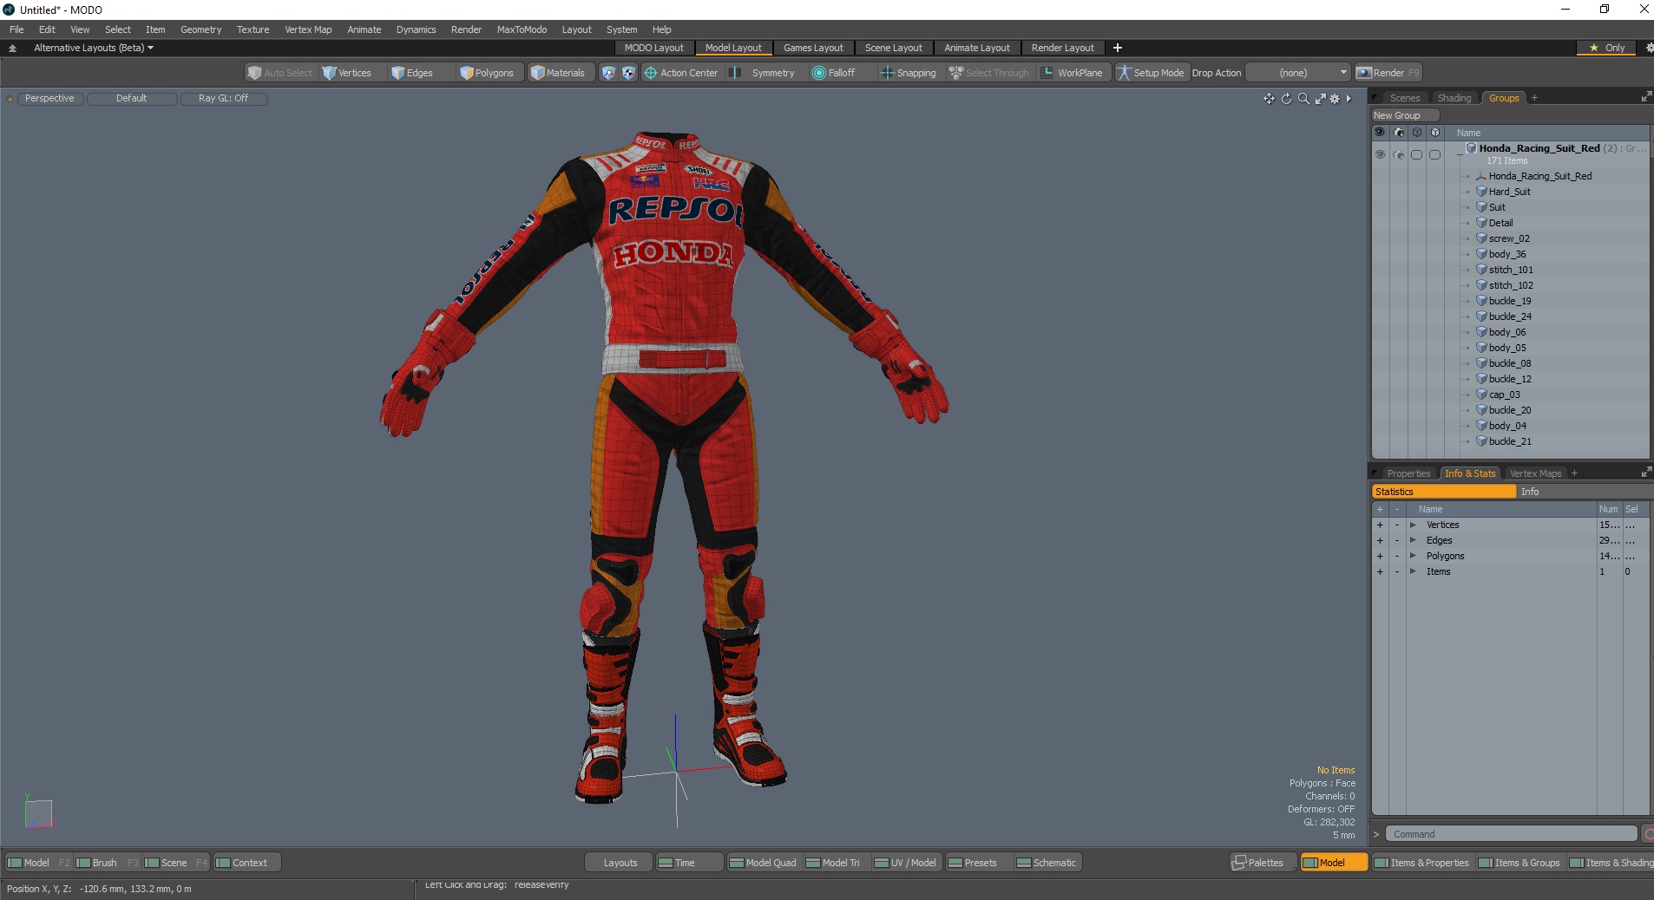
Task: Toggle WorkPlane
Action: tap(1072, 73)
